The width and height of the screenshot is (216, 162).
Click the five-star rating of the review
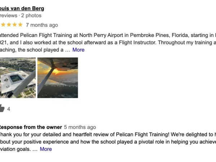click(x=12, y=25)
